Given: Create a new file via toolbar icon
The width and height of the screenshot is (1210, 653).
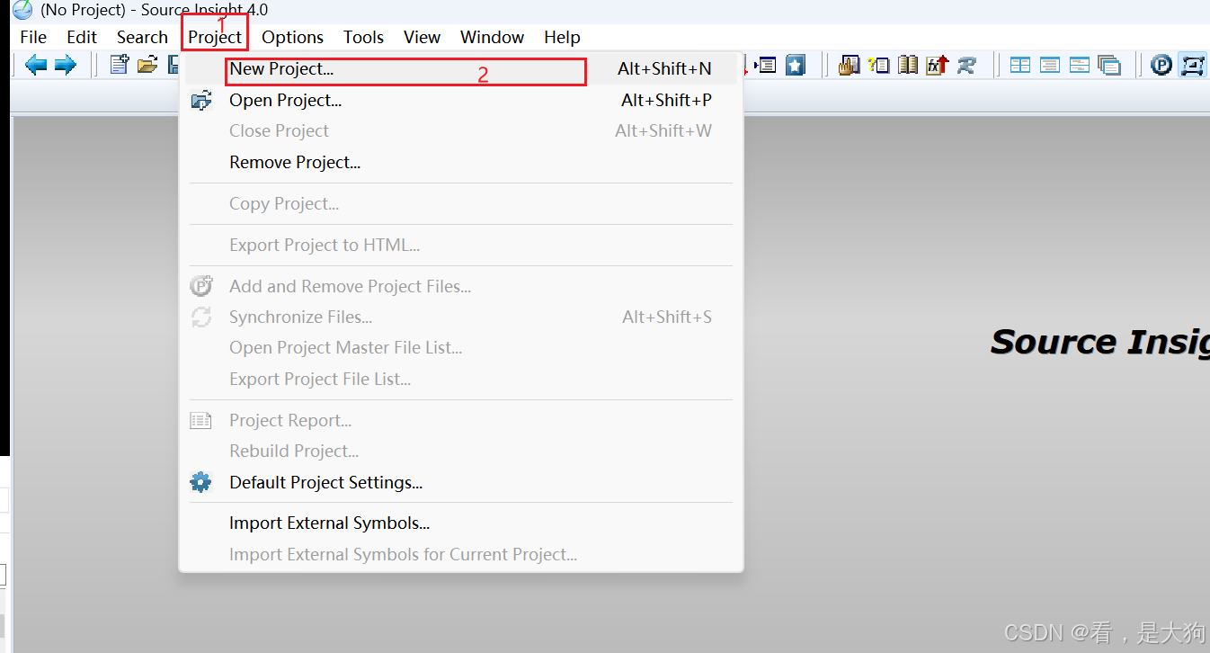Looking at the screenshot, I should pyautogui.click(x=119, y=65).
